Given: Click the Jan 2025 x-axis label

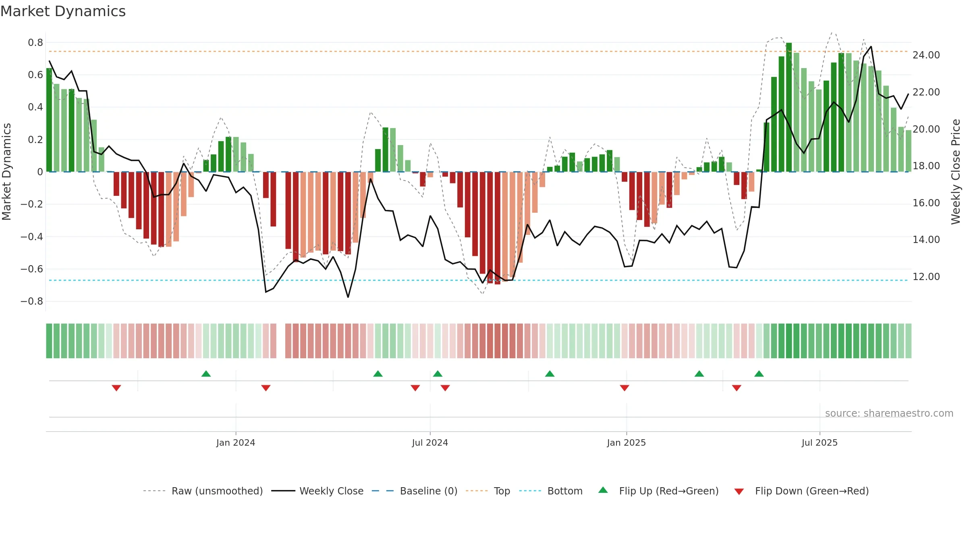Looking at the screenshot, I should [627, 442].
